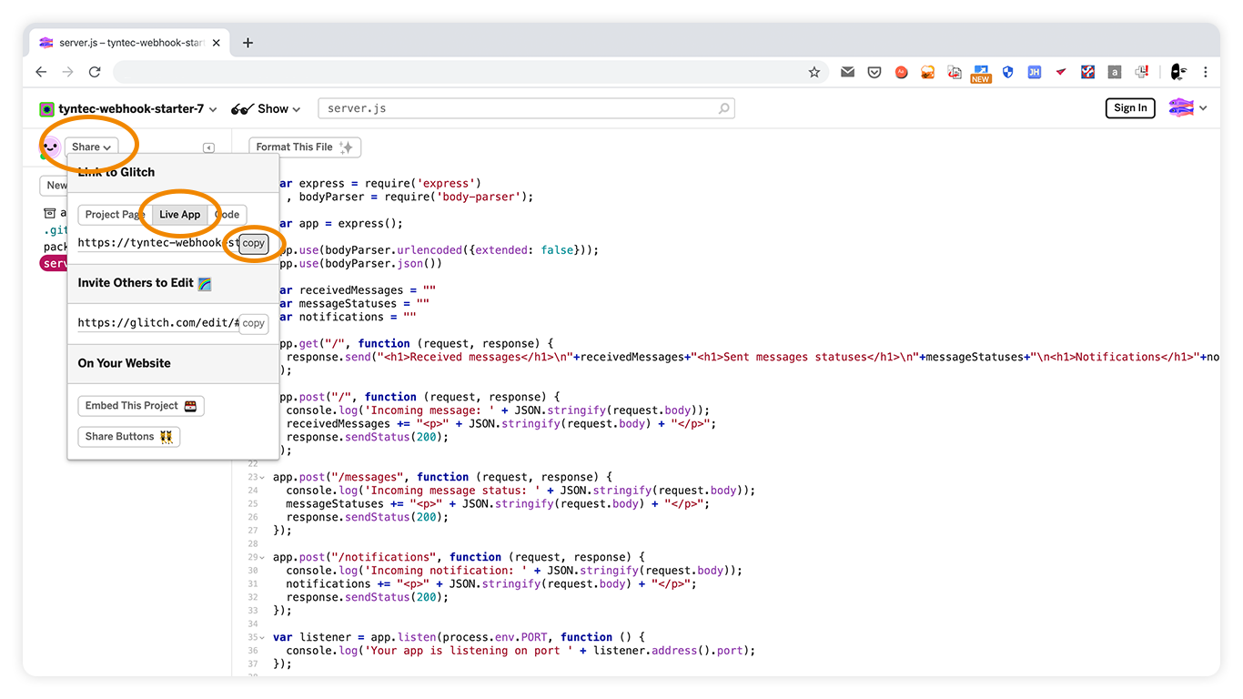The image size is (1243, 699).
Task: Click 'On Your Website' heading
Action: coord(124,363)
